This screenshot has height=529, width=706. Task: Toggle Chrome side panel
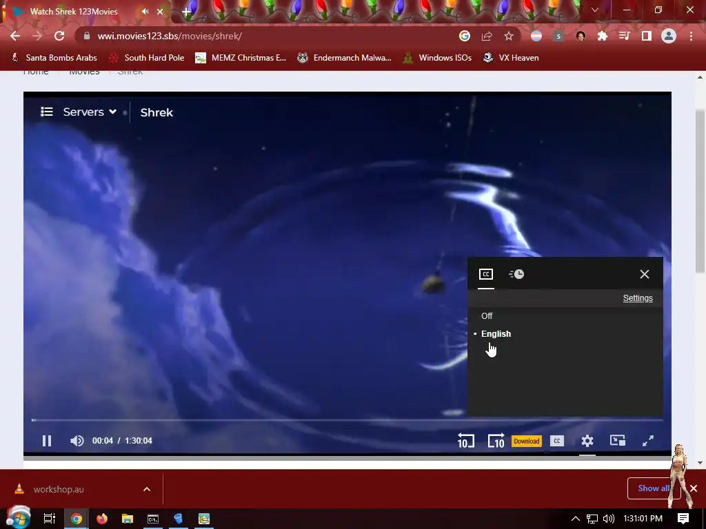click(647, 36)
